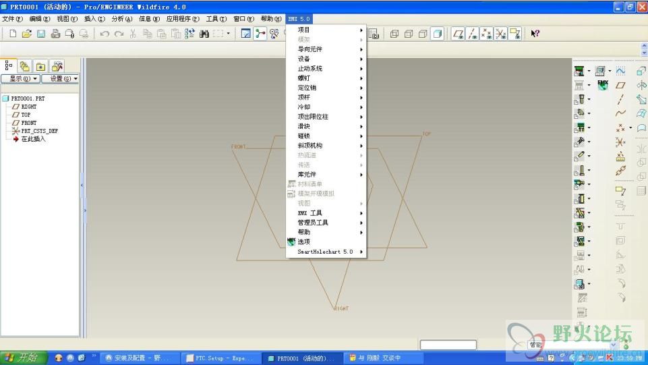
Task: Select wireframe display style
Action: coord(394,34)
